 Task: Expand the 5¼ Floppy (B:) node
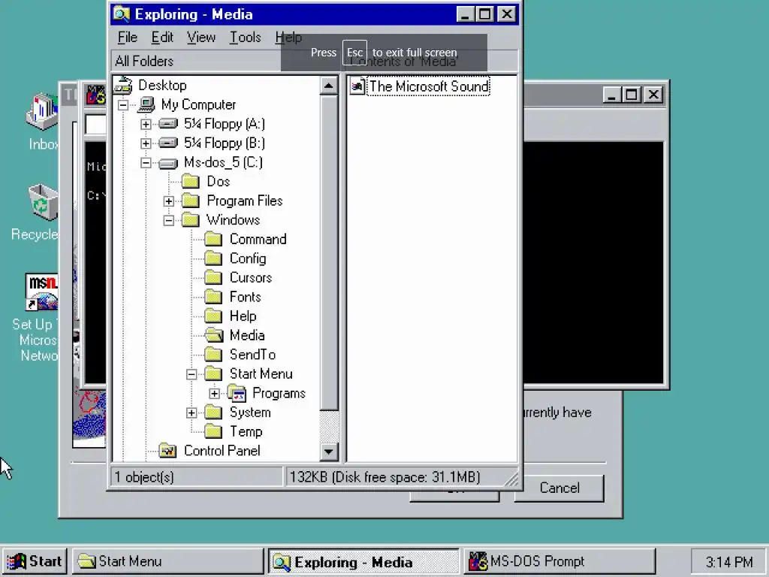click(146, 143)
